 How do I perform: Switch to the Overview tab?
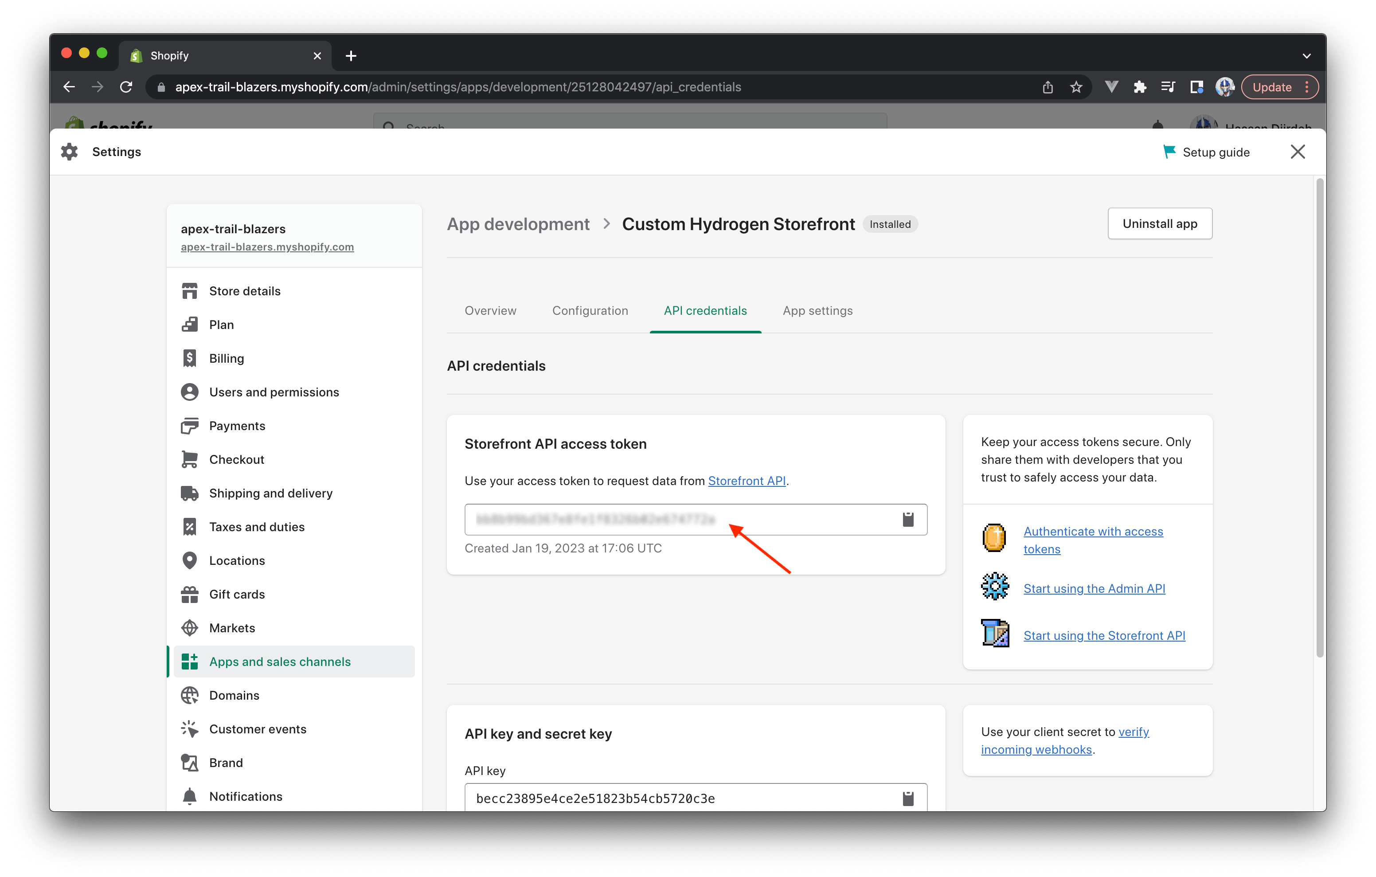(490, 310)
